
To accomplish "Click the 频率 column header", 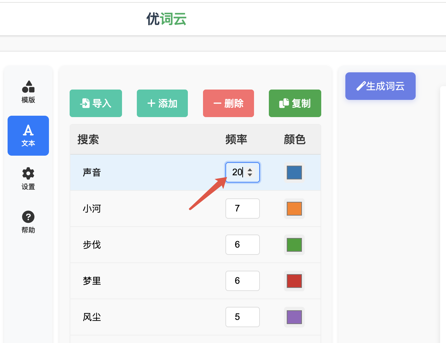I will point(236,139).
